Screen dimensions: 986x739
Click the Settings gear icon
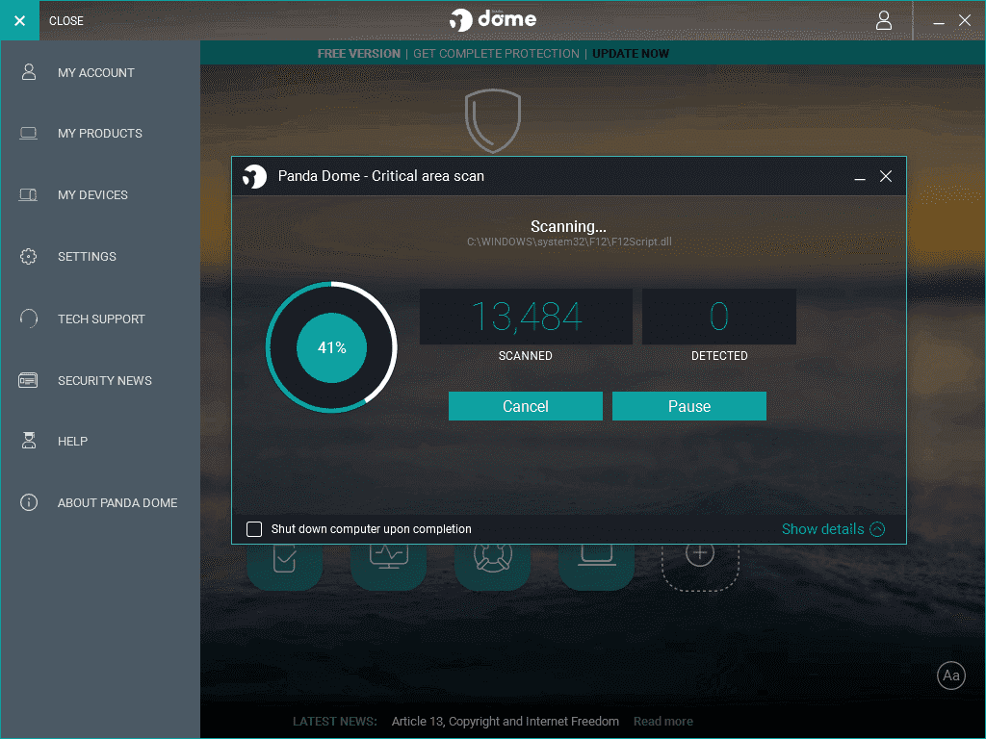[28, 257]
